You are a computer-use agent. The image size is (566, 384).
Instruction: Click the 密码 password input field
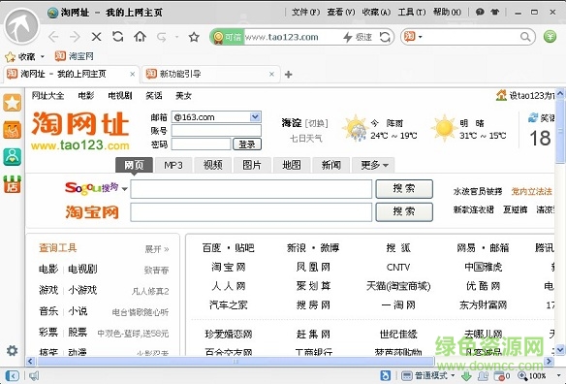(x=201, y=144)
